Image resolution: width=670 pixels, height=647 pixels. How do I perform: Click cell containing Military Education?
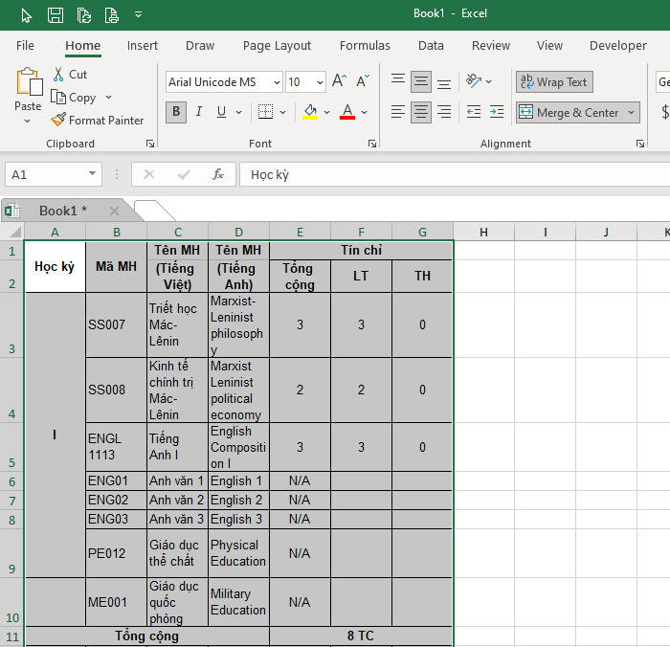pyautogui.click(x=238, y=602)
